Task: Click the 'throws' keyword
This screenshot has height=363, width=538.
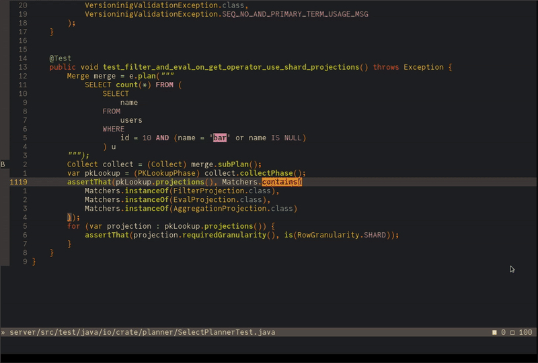Action: (x=385, y=67)
